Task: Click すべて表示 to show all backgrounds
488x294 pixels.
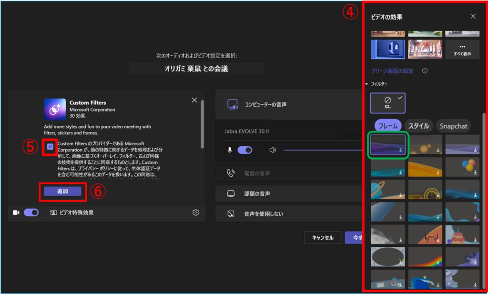Action: 462,50
